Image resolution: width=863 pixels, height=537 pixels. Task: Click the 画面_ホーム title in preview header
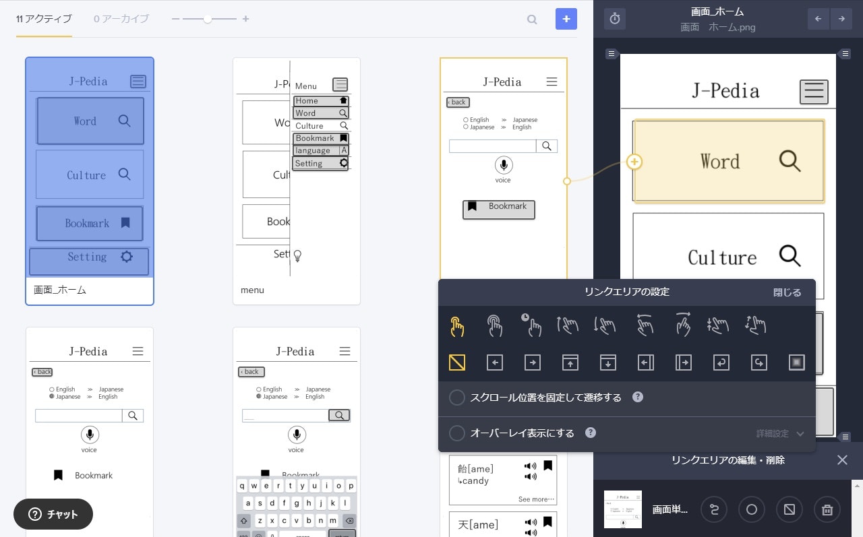pos(717,11)
